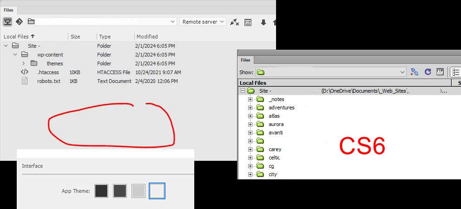
Task: Click the list view icon in CS6 toolbar
Action: (456, 72)
